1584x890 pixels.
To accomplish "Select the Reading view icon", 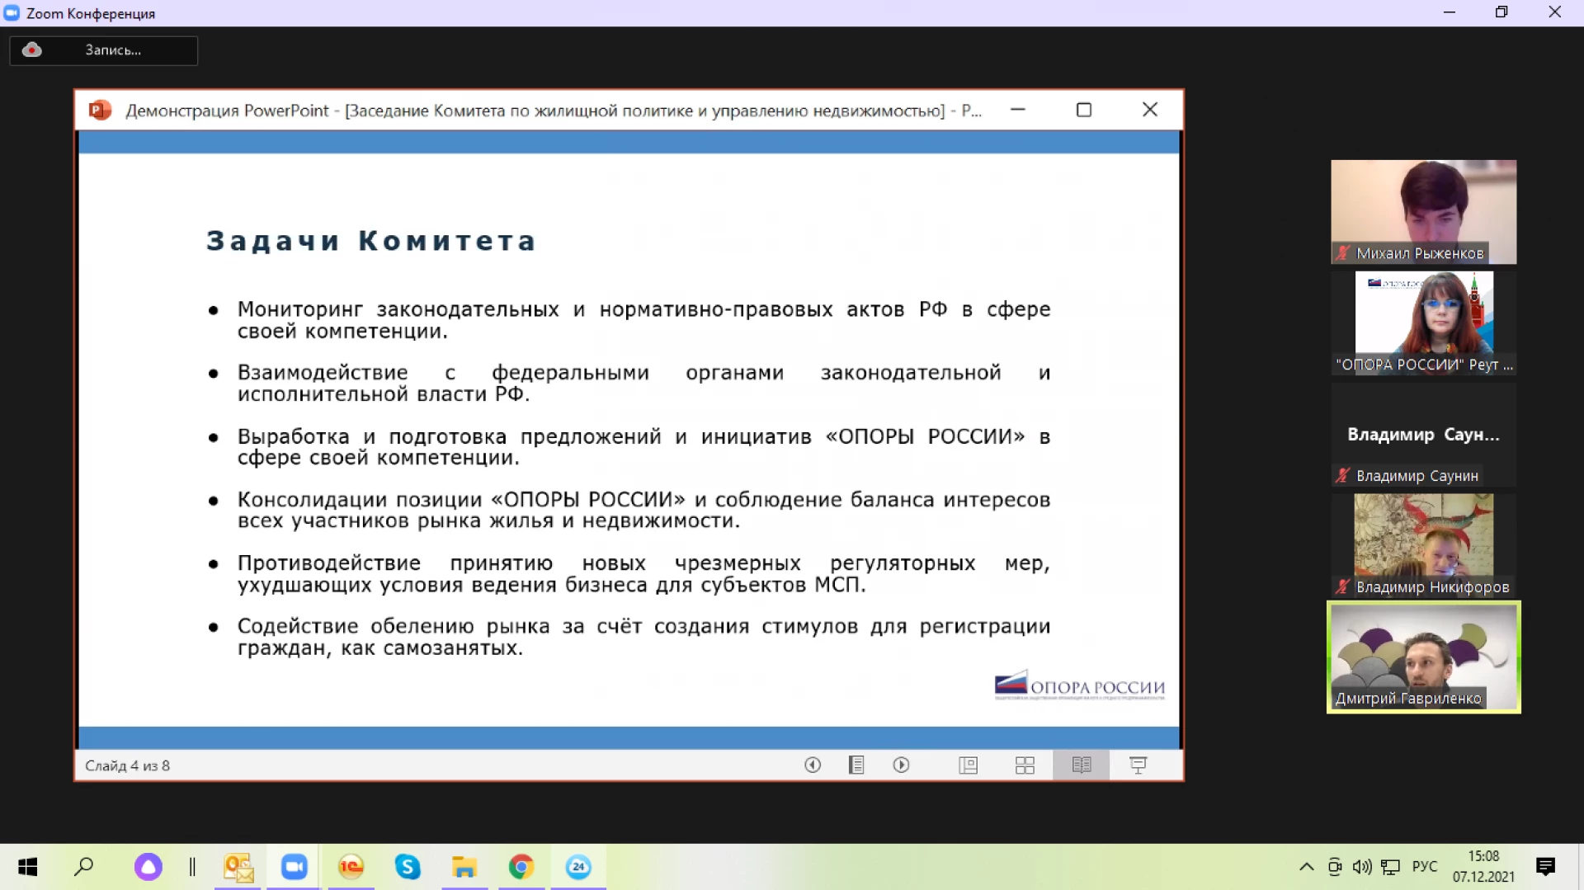I will (x=1082, y=765).
